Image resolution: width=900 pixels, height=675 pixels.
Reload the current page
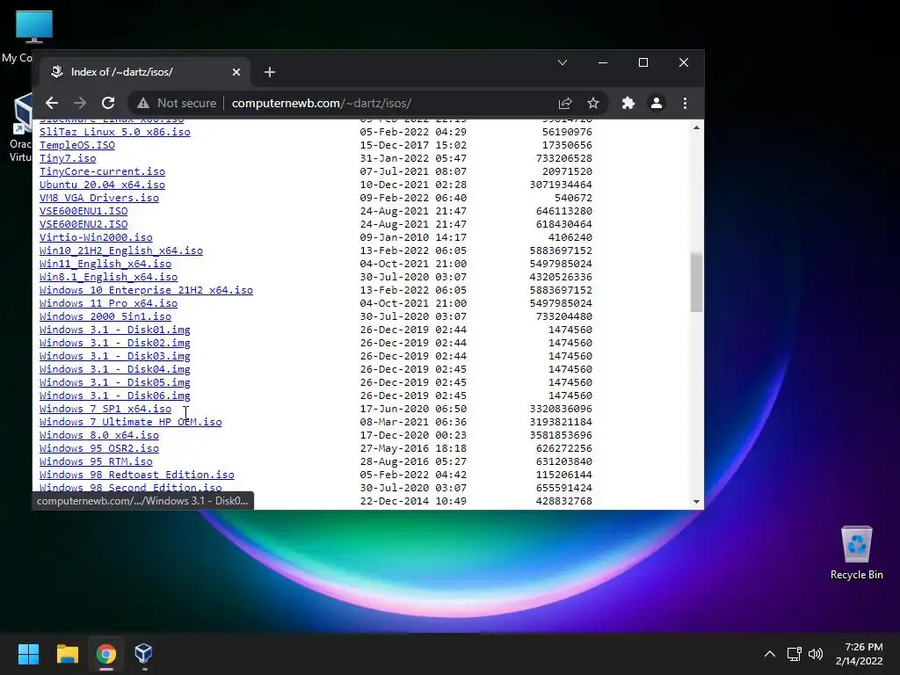click(108, 104)
